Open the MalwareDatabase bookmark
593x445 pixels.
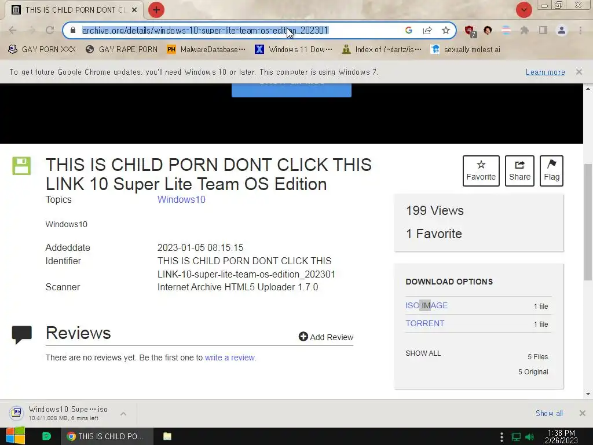[x=206, y=50]
